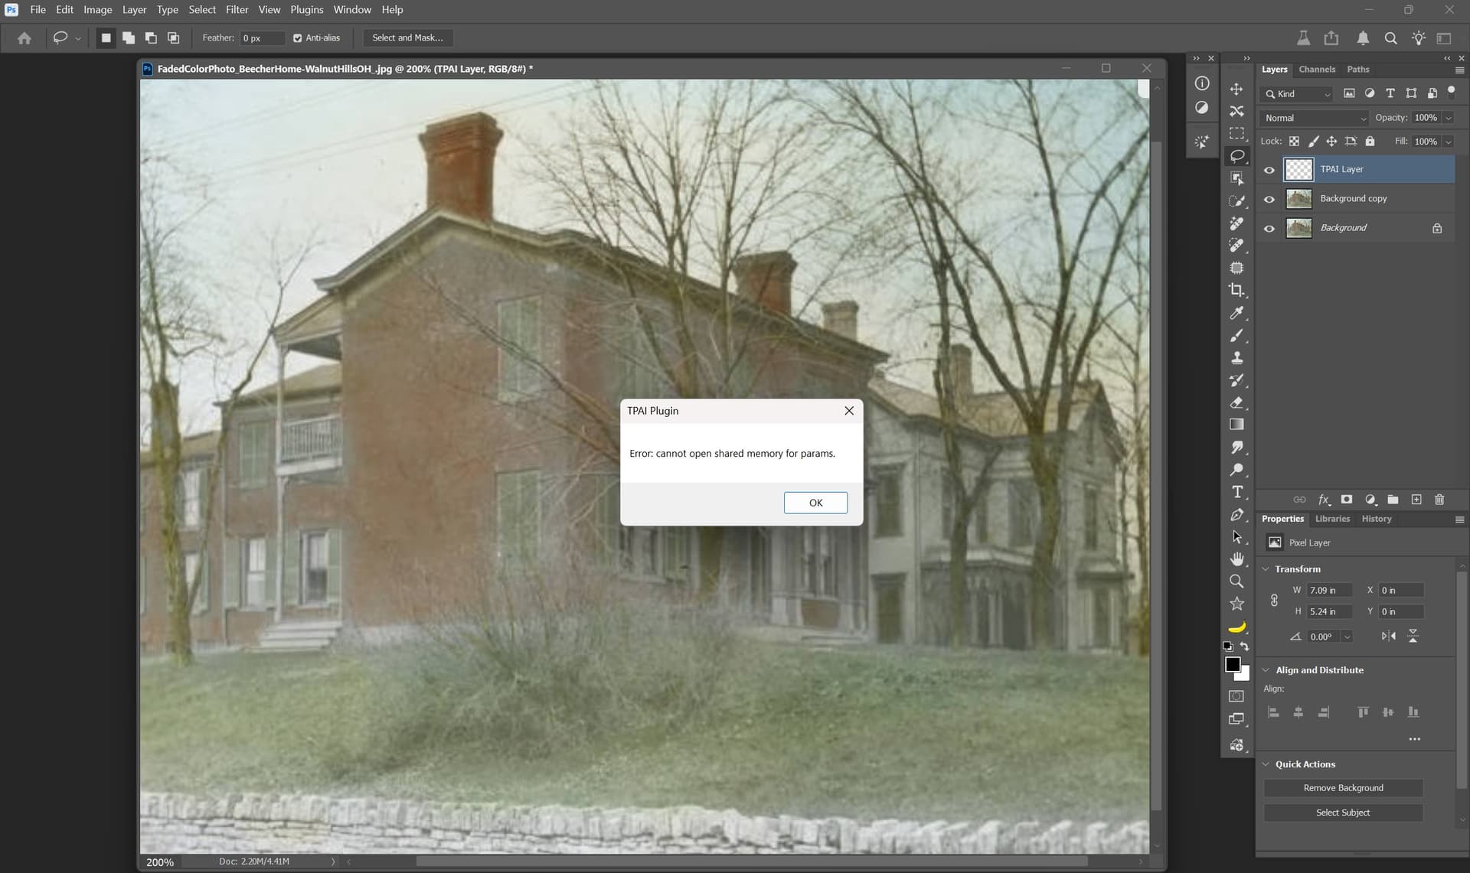This screenshot has height=873, width=1470.
Task: Click create new layer icon
Action: tap(1416, 500)
